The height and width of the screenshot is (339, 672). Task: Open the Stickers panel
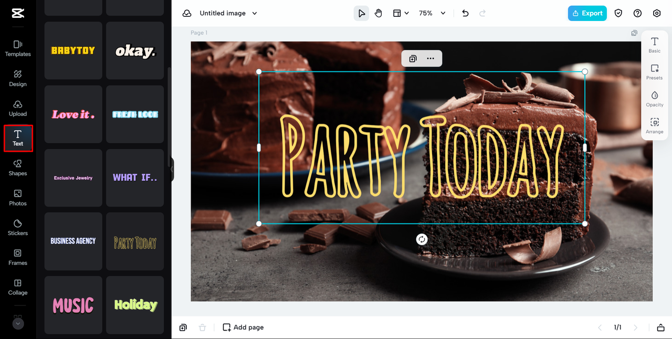coord(18,227)
